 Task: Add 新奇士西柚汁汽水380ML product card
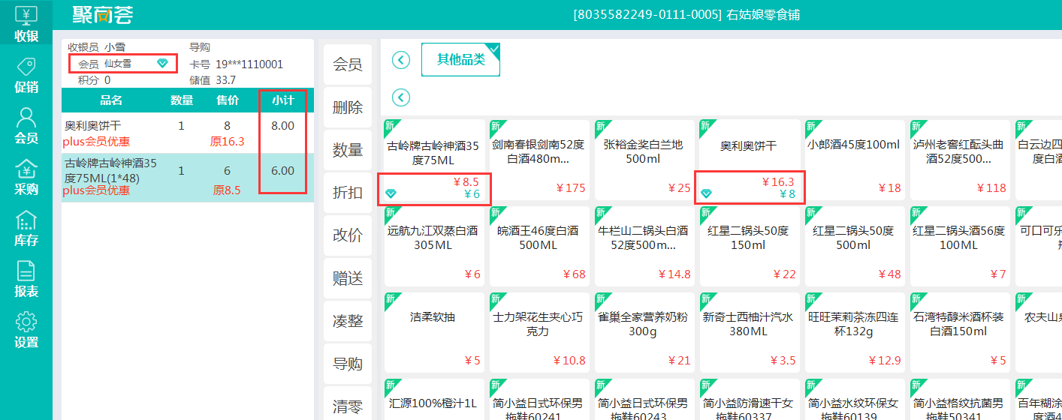pyautogui.click(x=748, y=332)
